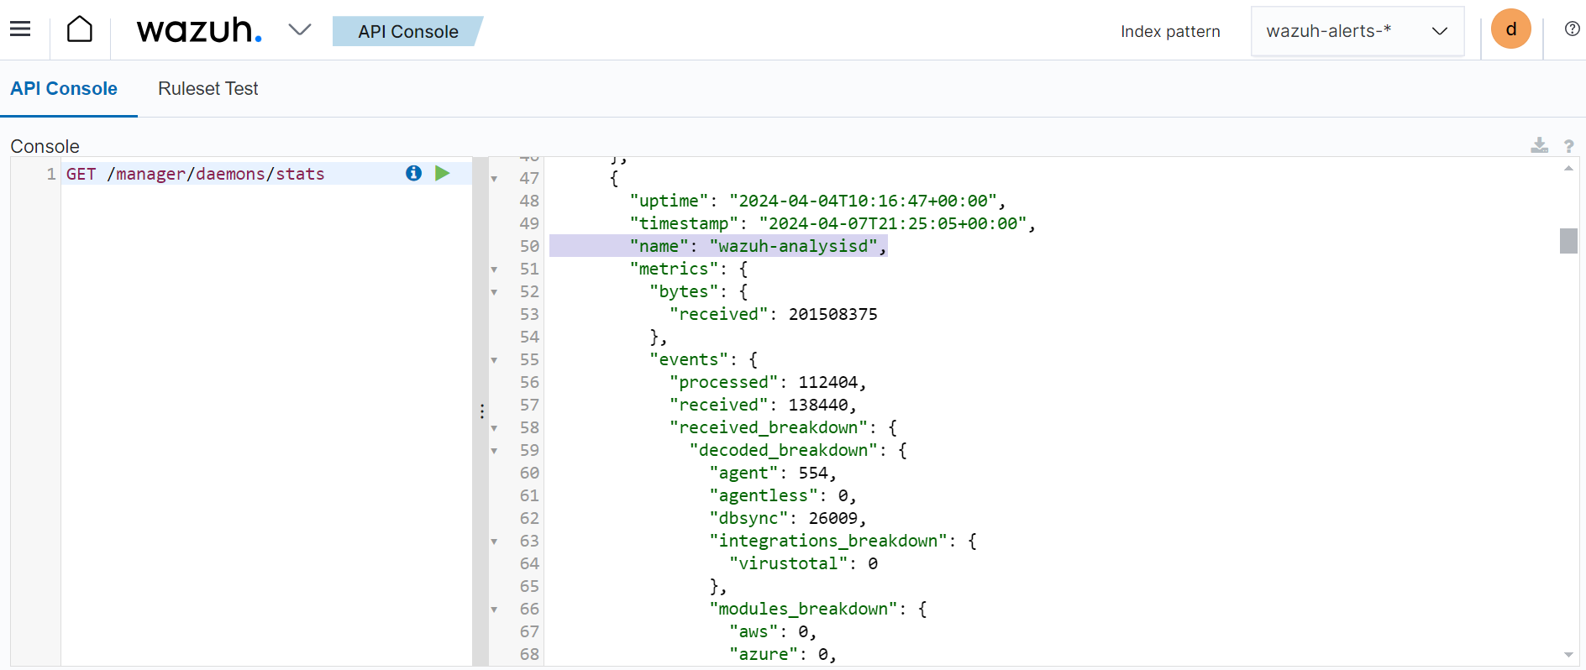Fold the "bytes" object at line 52

pos(495,292)
